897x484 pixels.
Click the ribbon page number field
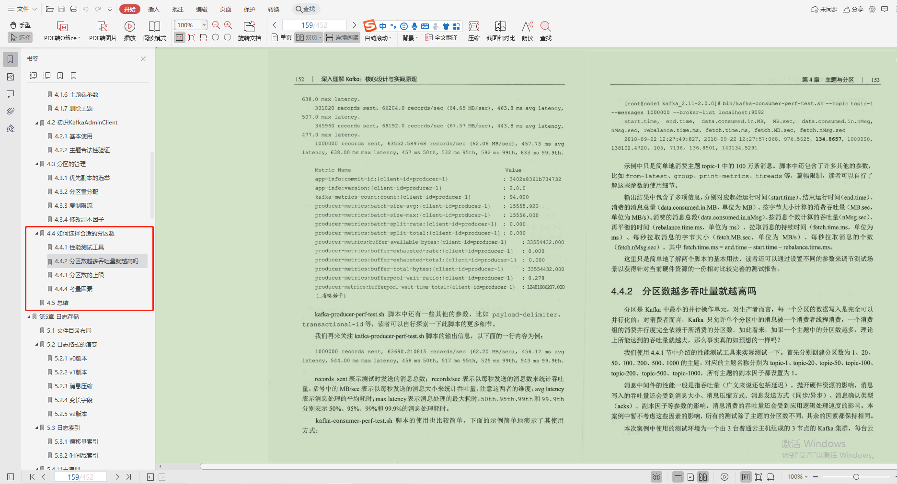tap(314, 25)
